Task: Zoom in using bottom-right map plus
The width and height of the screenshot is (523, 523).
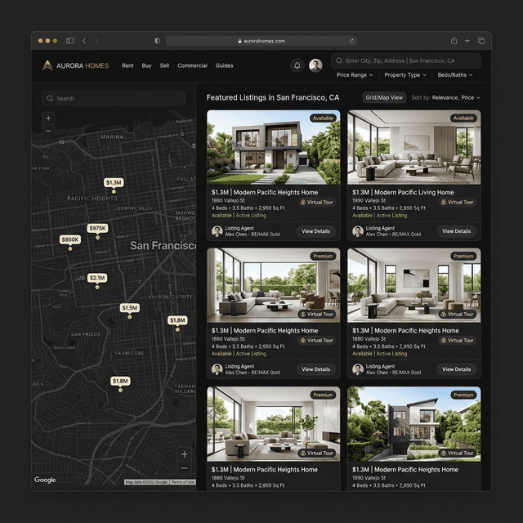Action: point(184,454)
